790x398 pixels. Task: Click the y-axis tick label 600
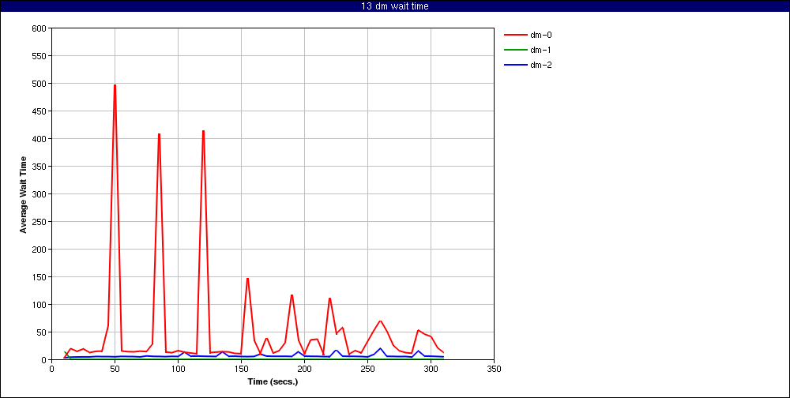tap(39, 28)
